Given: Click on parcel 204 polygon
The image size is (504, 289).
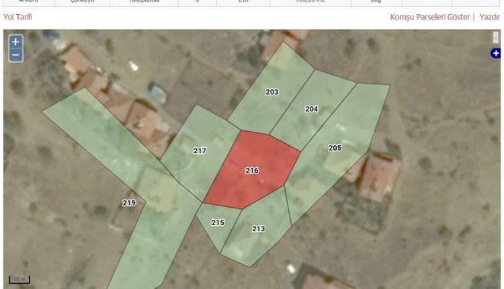Looking at the screenshot, I should [312, 109].
